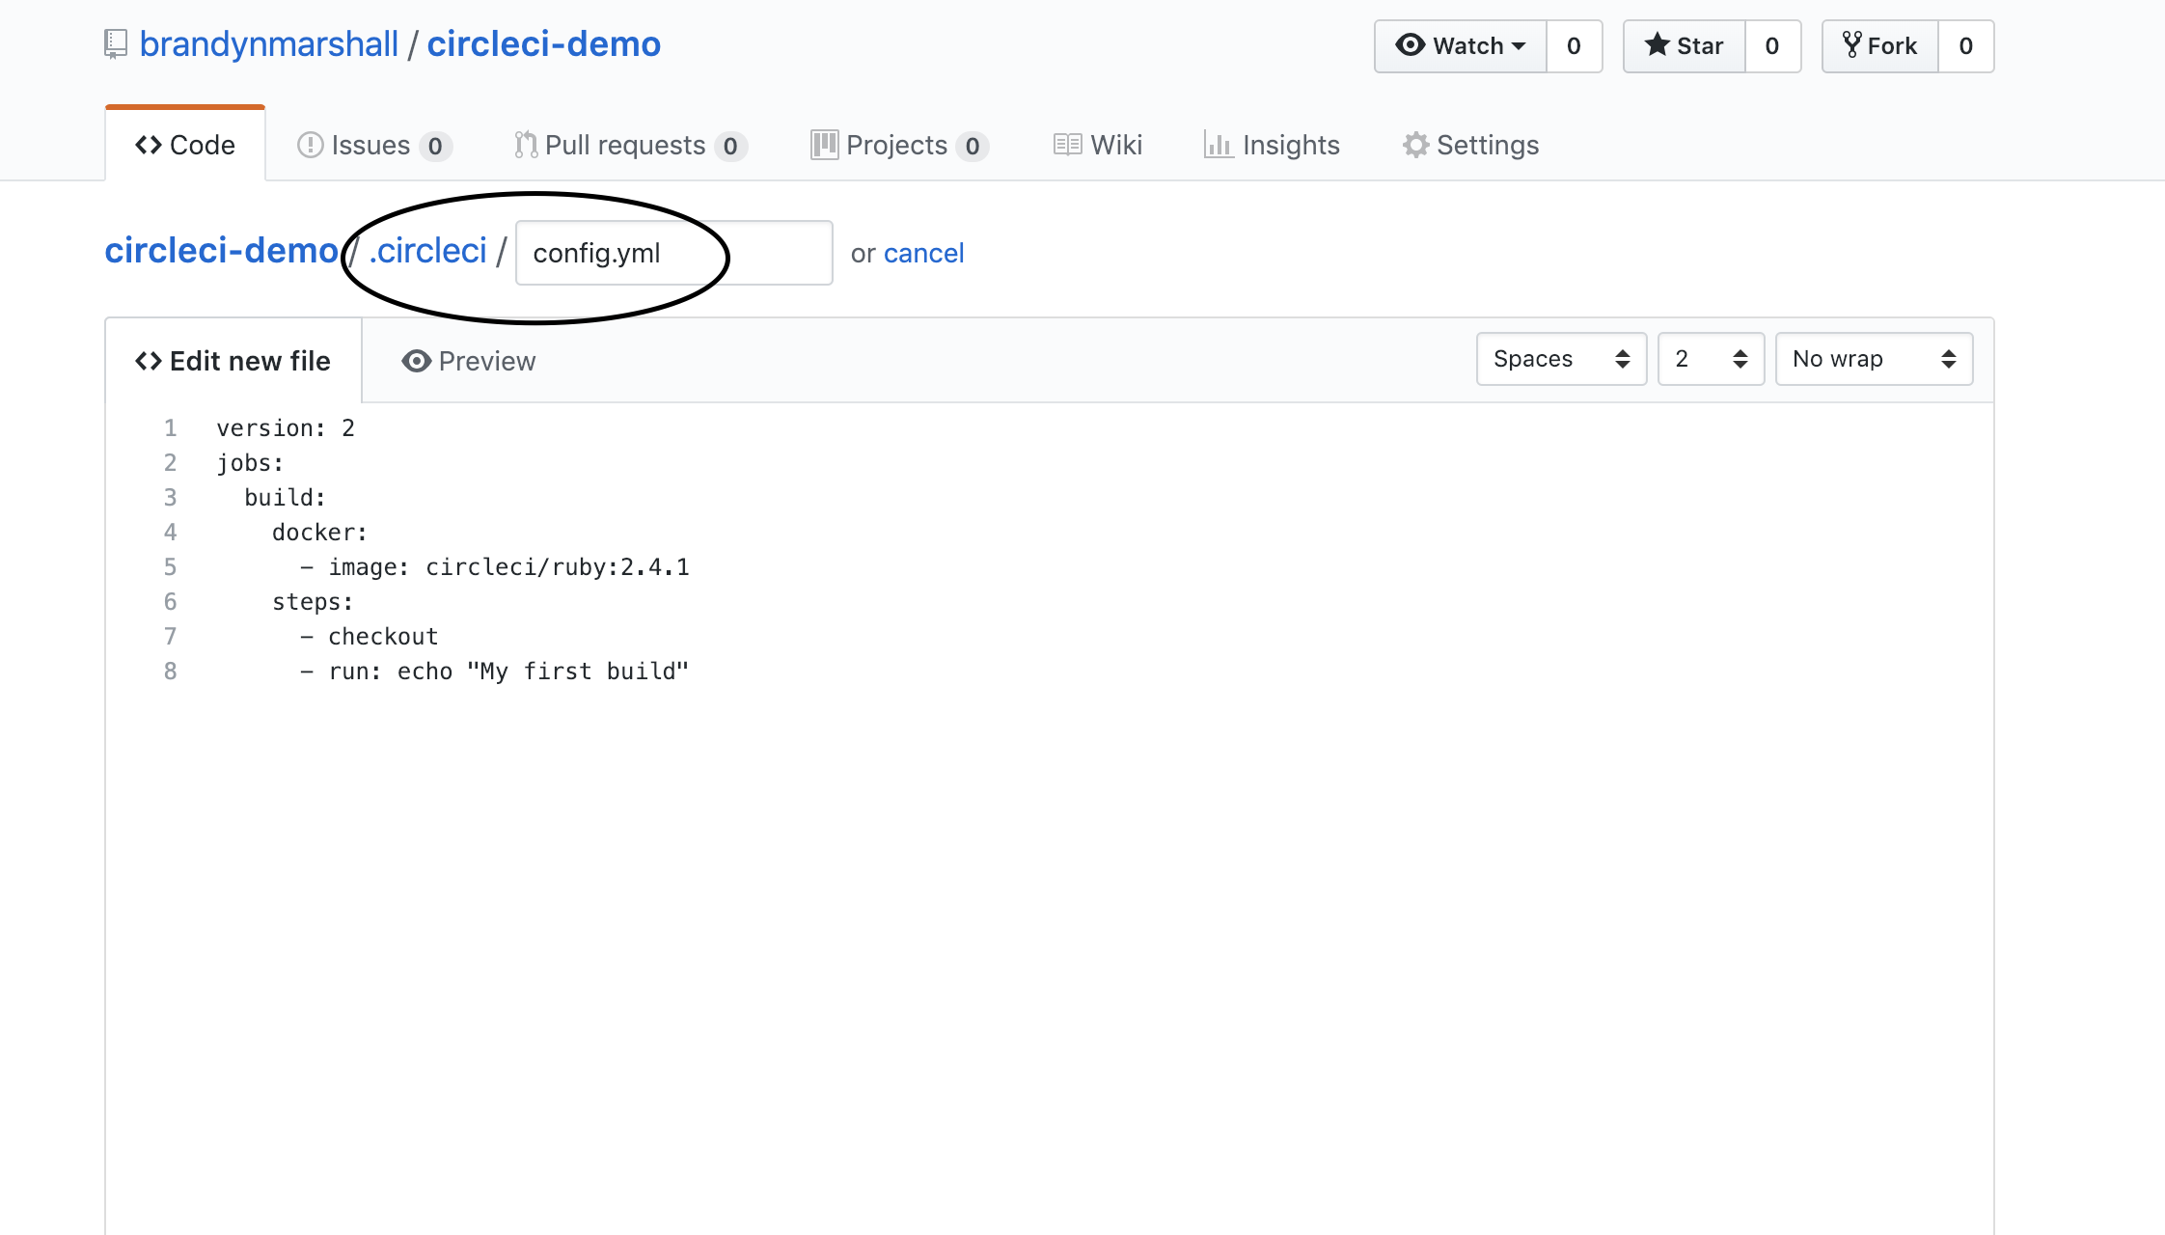Click the config.yml filename input field
The height and width of the screenshot is (1235, 2165).
click(674, 253)
